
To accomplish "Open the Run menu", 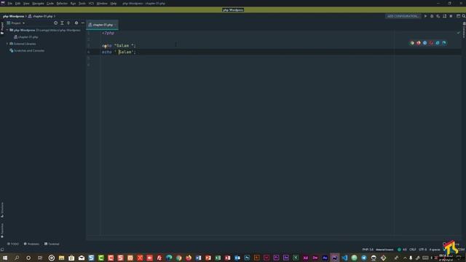I will (73, 3).
